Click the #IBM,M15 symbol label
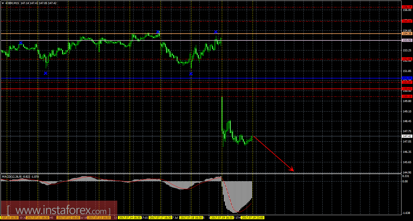The height and width of the screenshot is (221, 413). (12, 3)
